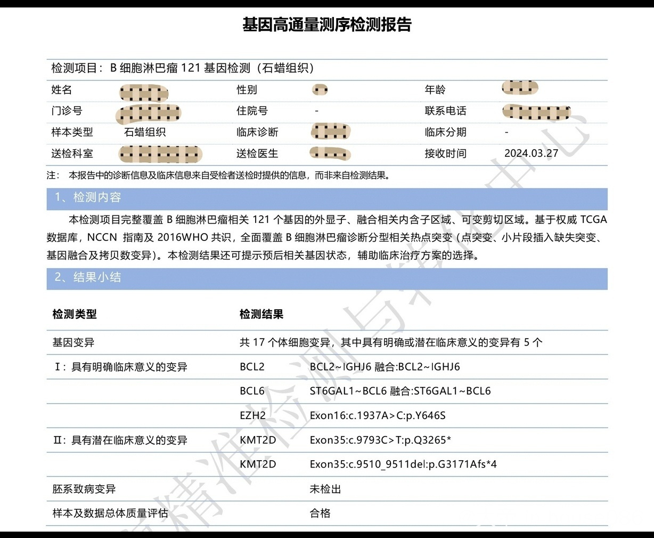Viewport: 654px width, 538px height.
Task: Click the 具有明确临床意义的变异 category row label
Action: (120, 367)
